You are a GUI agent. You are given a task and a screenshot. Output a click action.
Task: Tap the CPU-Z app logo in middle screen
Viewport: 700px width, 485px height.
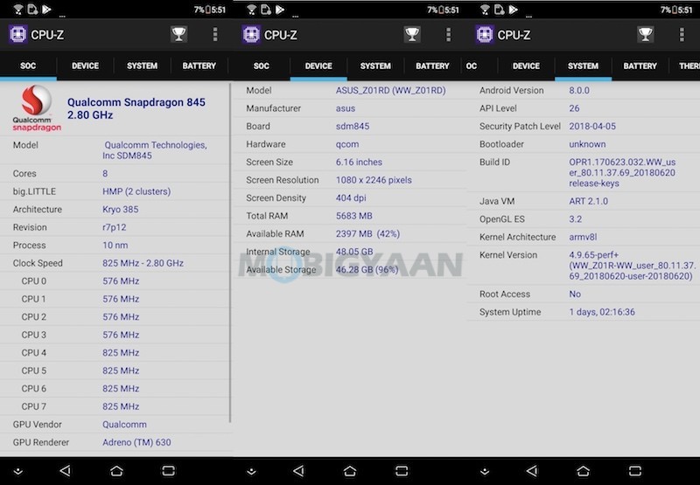[x=251, y=34]
